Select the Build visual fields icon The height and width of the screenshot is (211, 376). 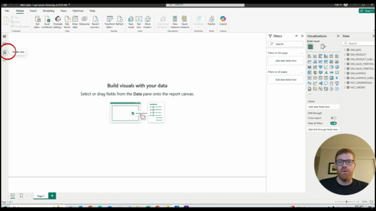310,47
